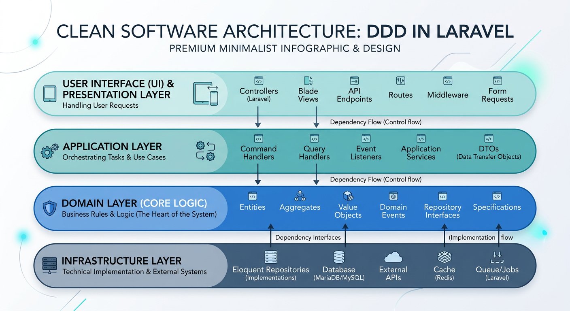Click the "Entities" label
The width and height of the screenshot is (570, 311).
(253, 207)
